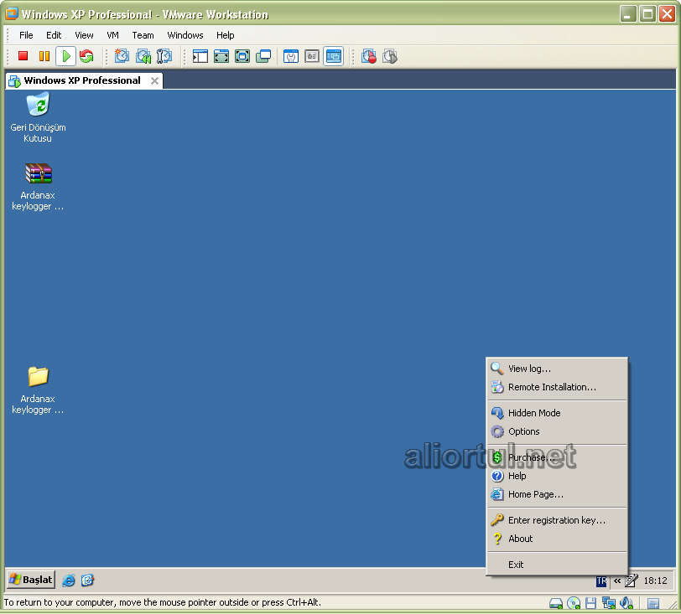This screenshot has height=614, width=681.
Task: Power off the VM with the red stop button
Action: (x=23, y=56)
